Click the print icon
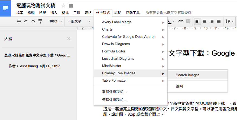The image size is (237, 120). (x=19, y=21)
